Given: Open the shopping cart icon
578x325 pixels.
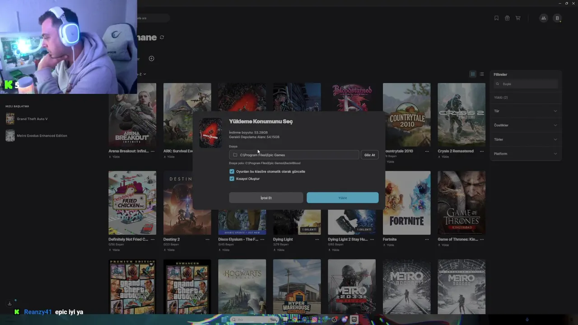Looking at the screenshot, I should [x=518, y=18].
